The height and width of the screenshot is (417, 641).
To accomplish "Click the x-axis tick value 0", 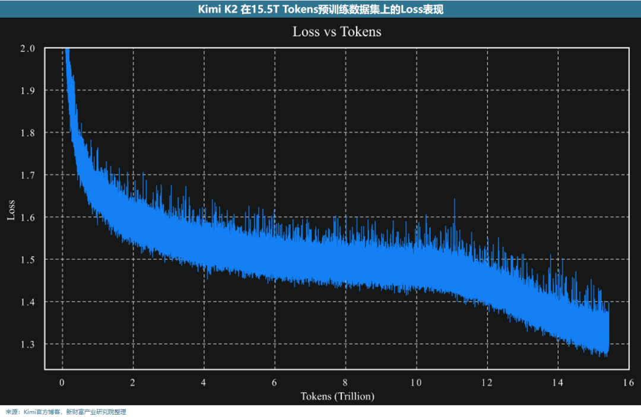I will coord(62,383).
